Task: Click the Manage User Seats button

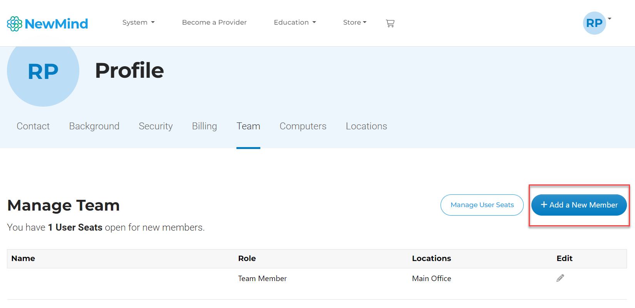Action: [482, 205]
